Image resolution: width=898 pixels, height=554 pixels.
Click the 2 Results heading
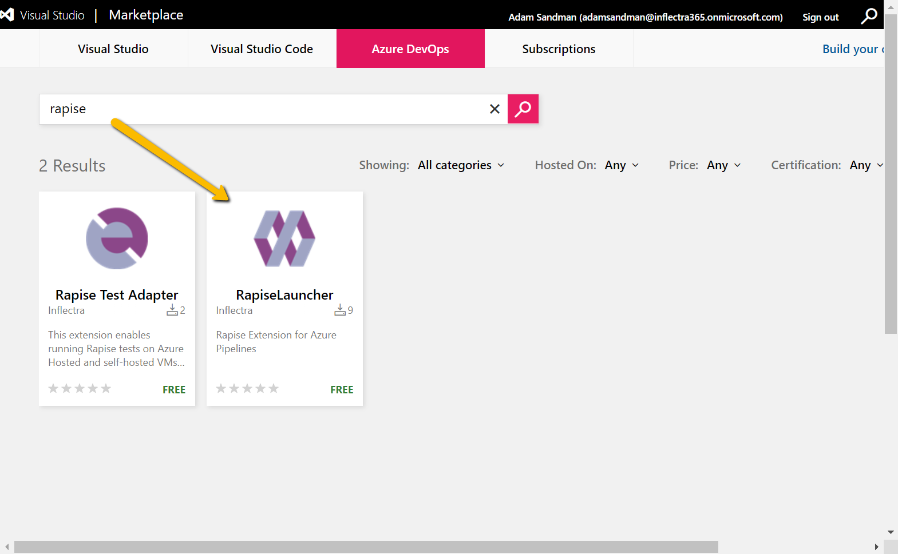pyautogui.click(x=72, y=166)
